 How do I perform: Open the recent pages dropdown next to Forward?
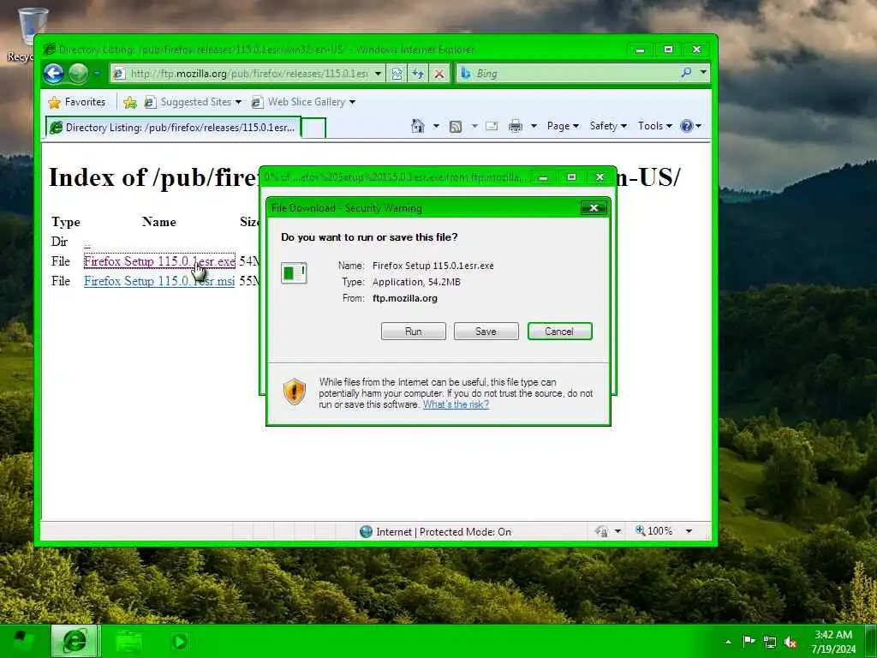click(x=97, y=74)
